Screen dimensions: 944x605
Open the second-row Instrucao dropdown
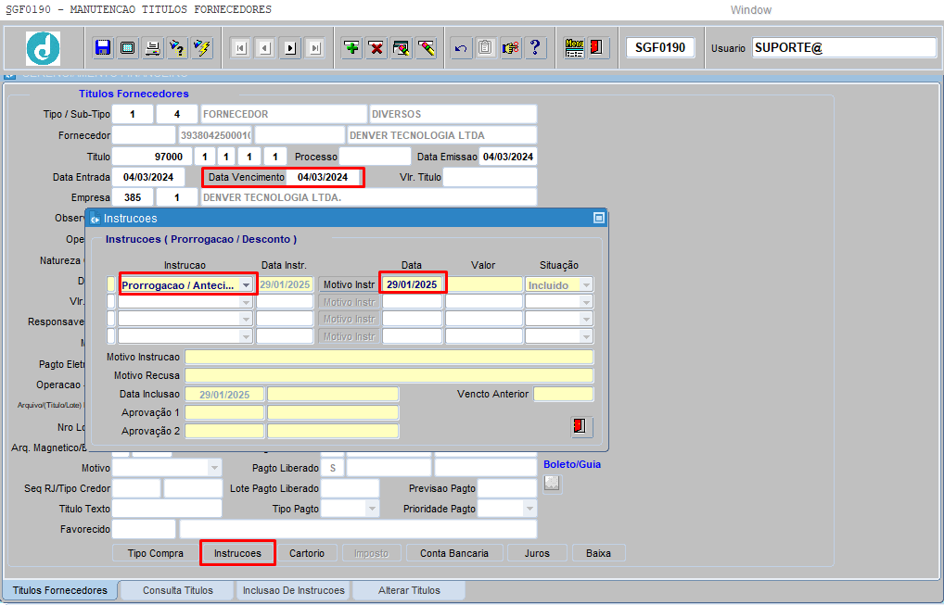tap(247, 302)
